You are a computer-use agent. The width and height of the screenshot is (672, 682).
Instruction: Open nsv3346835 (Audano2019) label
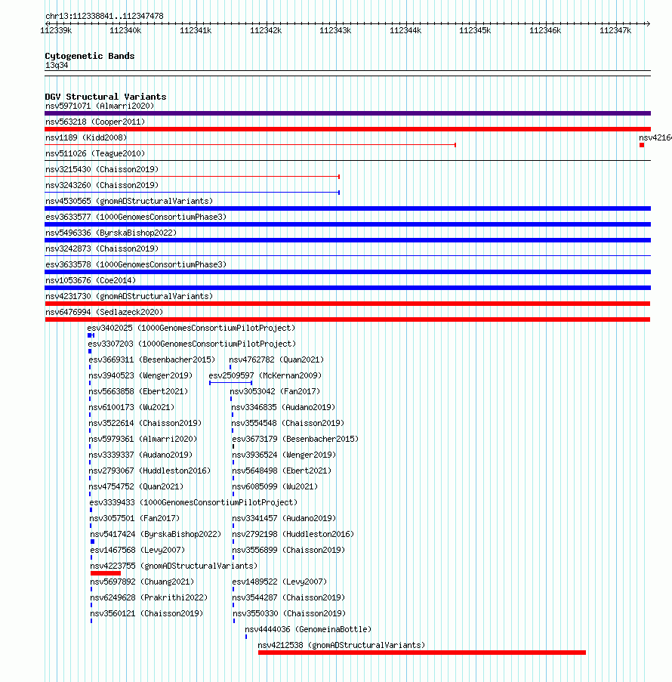pyautogui.click(x=284, y=408)
